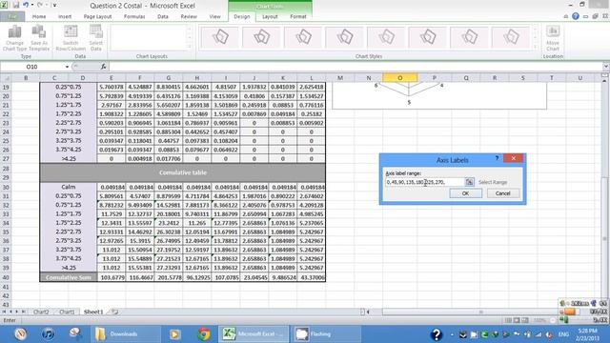Open the Page Layout tab
Screen dimensions: 610x343
pos(97,16)
